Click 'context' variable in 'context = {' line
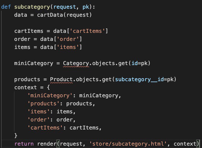 (26, 87)
